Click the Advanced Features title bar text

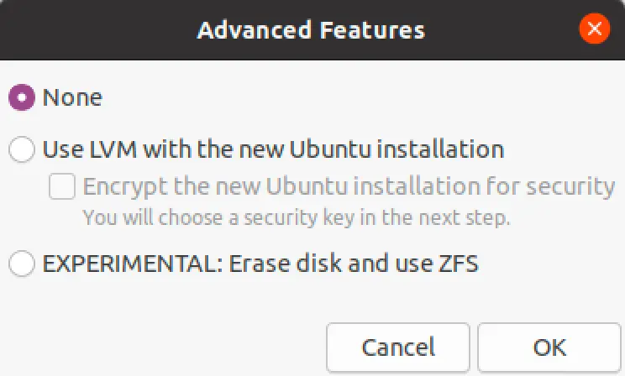[312, 30]
